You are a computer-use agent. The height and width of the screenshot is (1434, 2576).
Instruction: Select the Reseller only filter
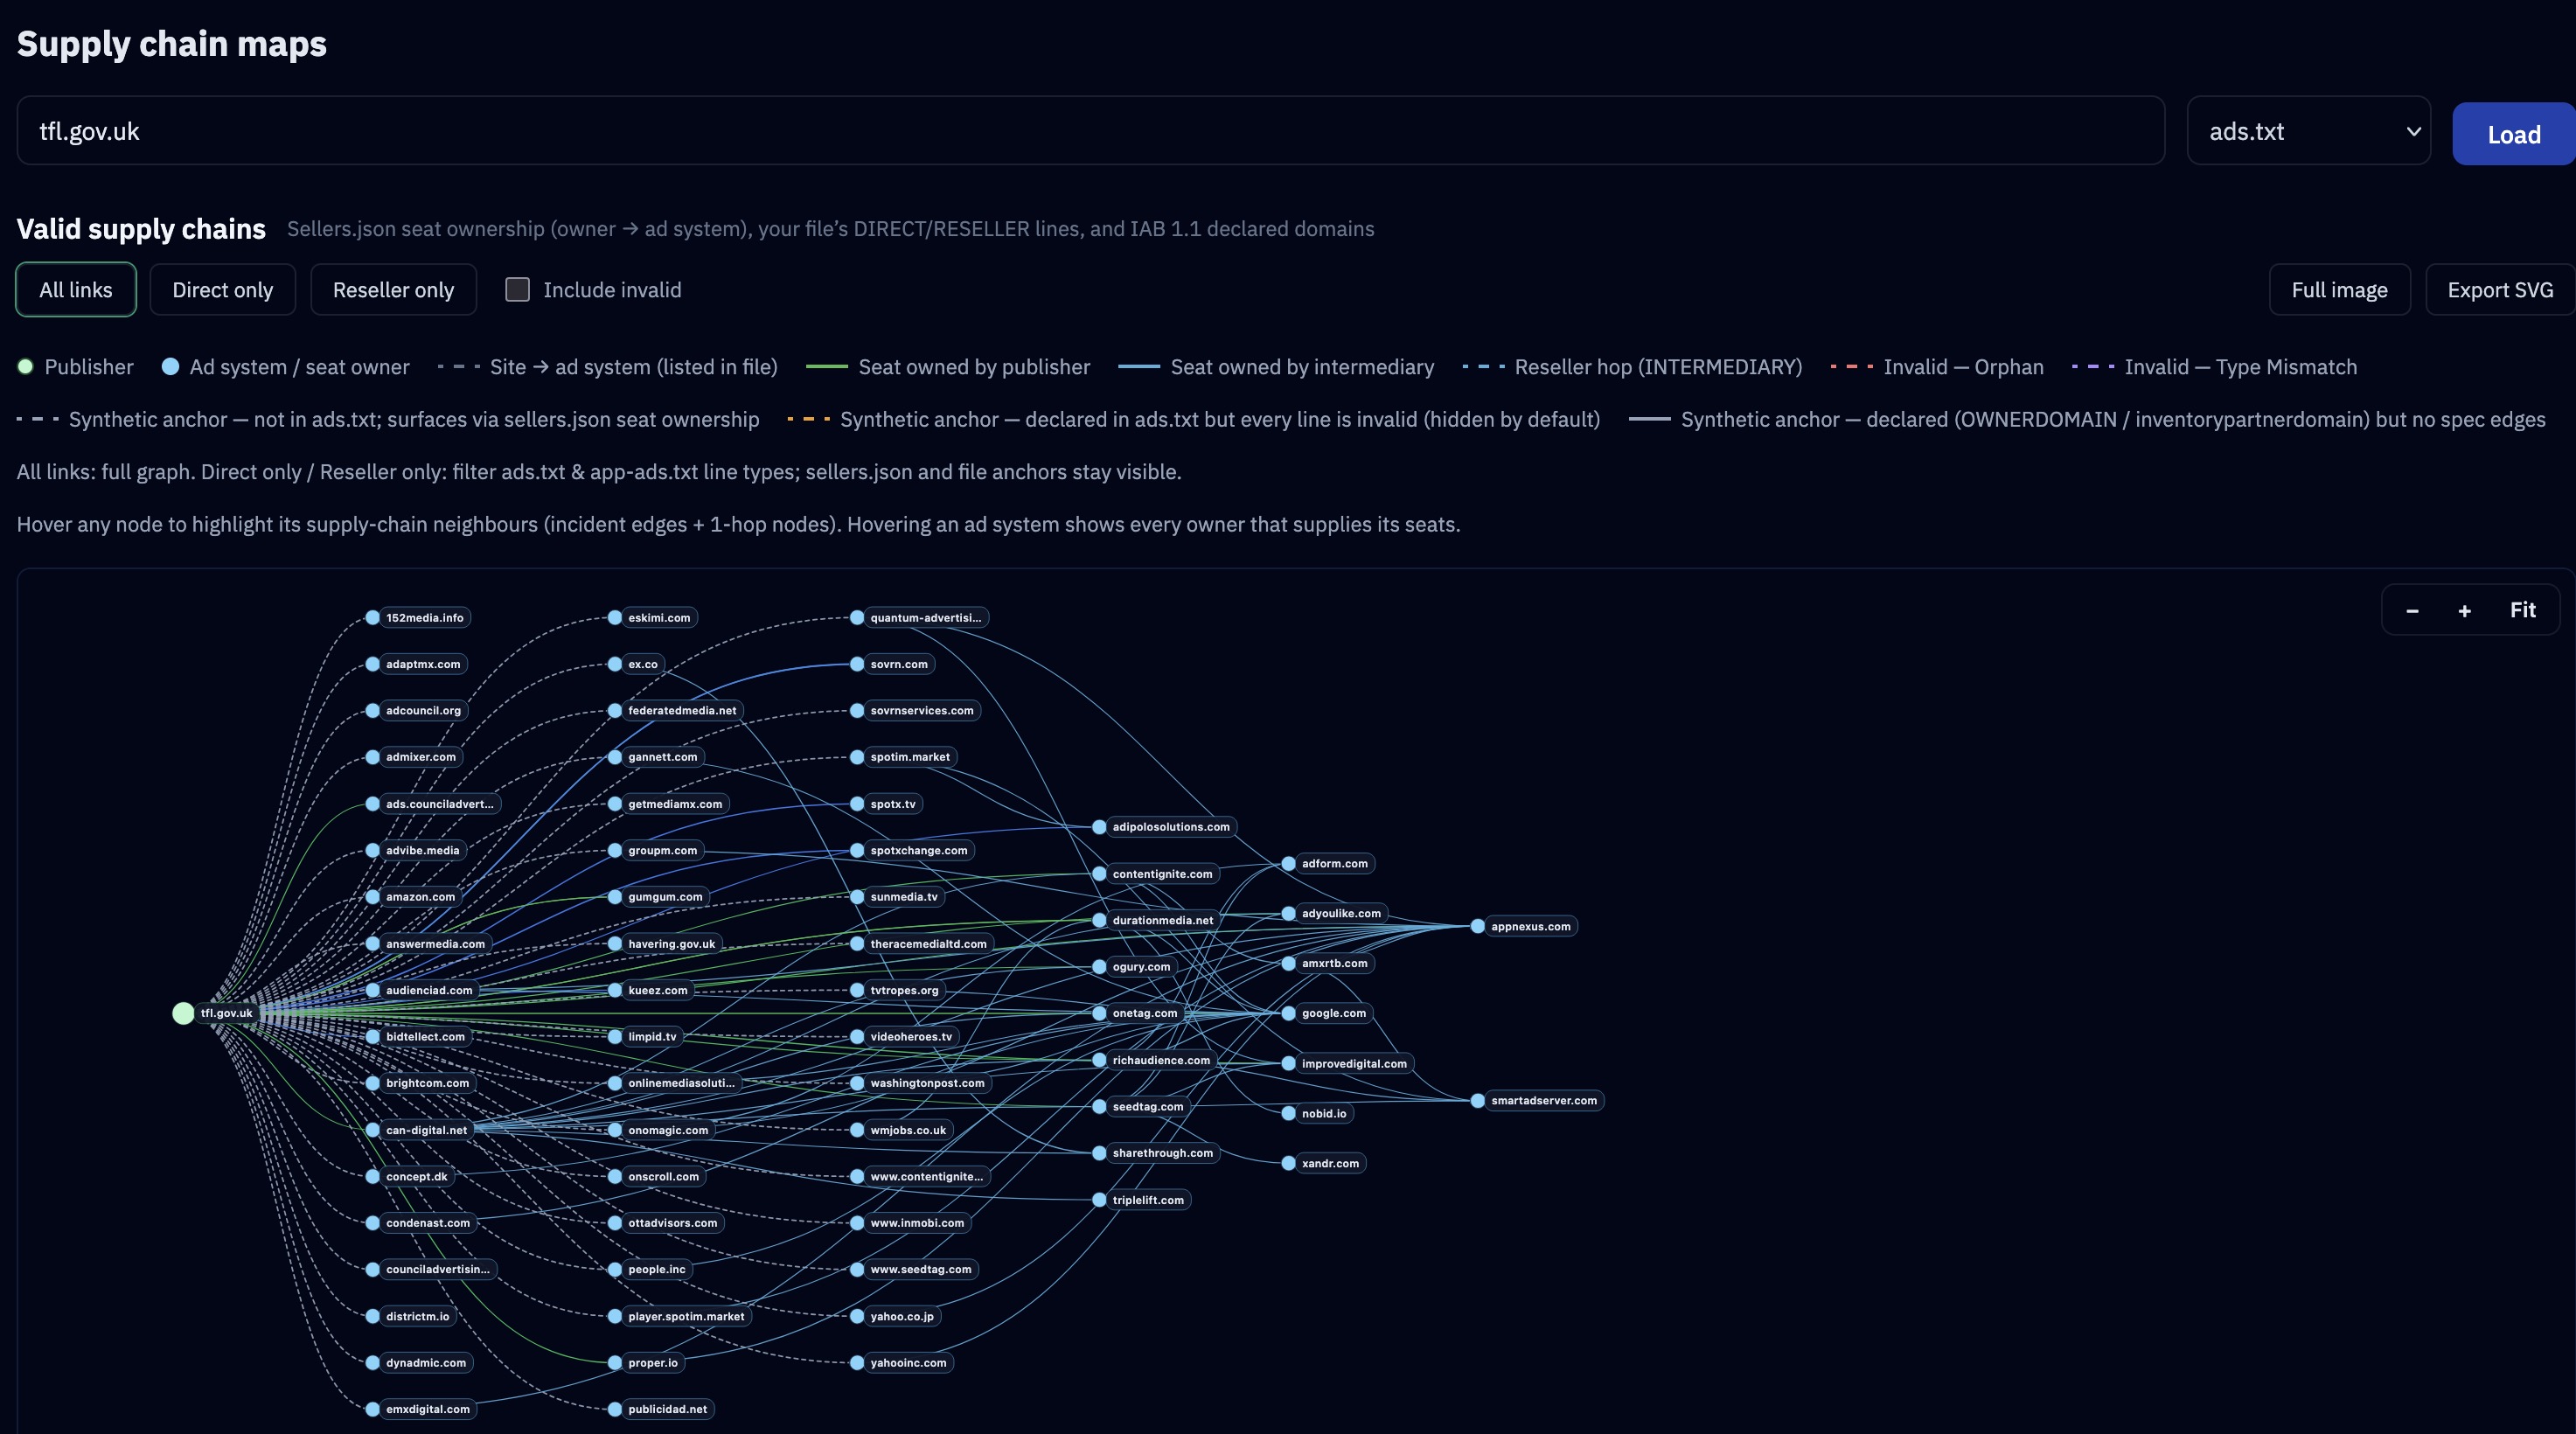click(x=393, y=290)
